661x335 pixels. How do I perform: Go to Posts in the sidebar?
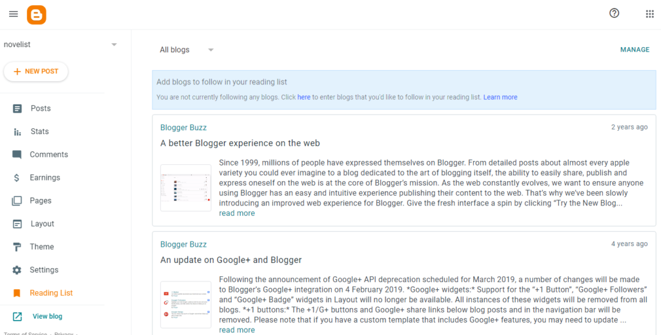pyautogui.click(x=41, y=109)
